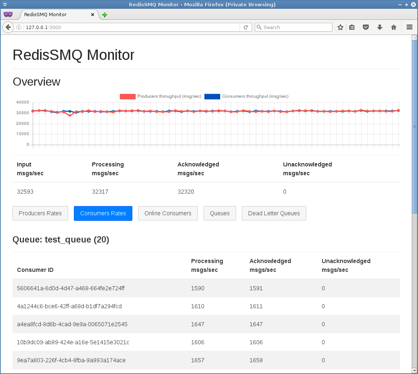The height and width of the screenshot is (374, 418).
Task: Click the 40000 y-axis label on chart
Action: click(x=22, y=102)
